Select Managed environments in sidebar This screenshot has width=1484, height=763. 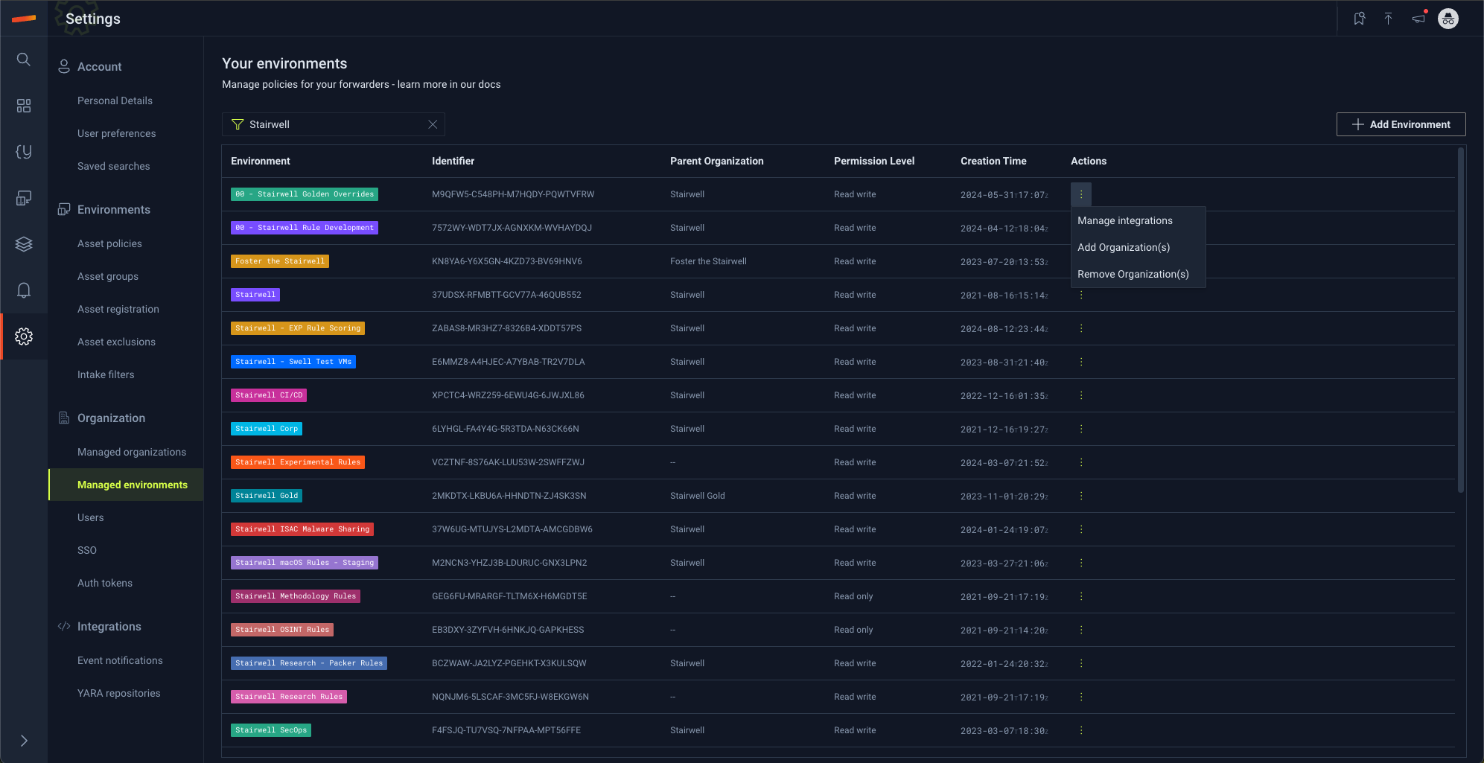point(126,485)
